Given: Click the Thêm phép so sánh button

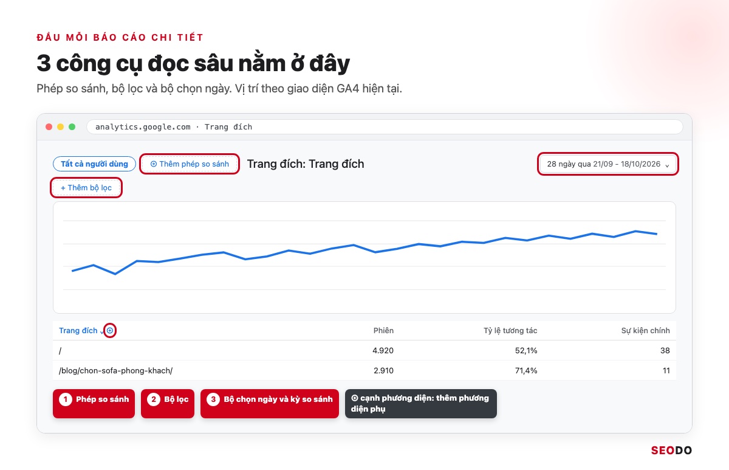Looking at the screenshot, I should pyautogui.click(x=190, y=164).
